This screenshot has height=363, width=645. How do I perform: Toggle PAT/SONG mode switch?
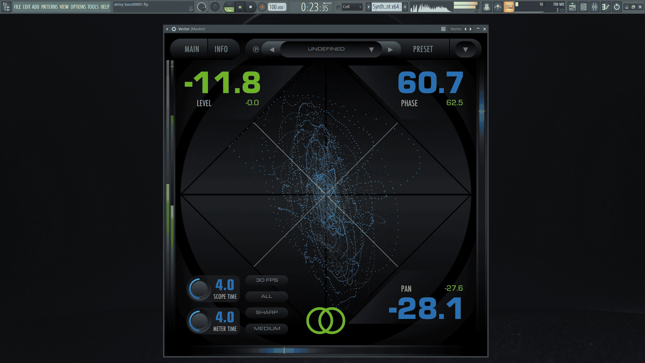pyautogui.click(x=229, y=7)
